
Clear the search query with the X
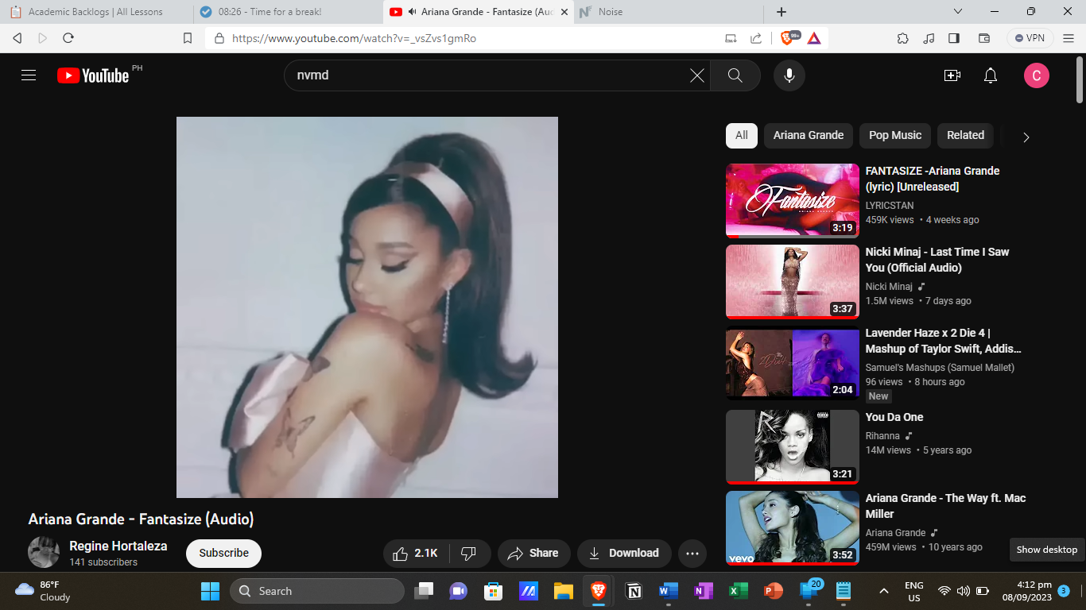pyautogui.click(x=696, y=75)
